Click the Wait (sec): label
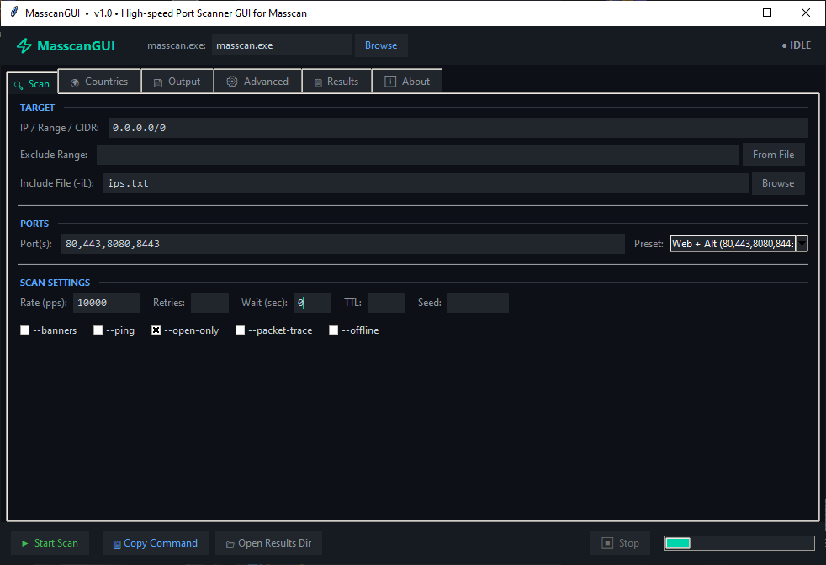 (264, 303)
